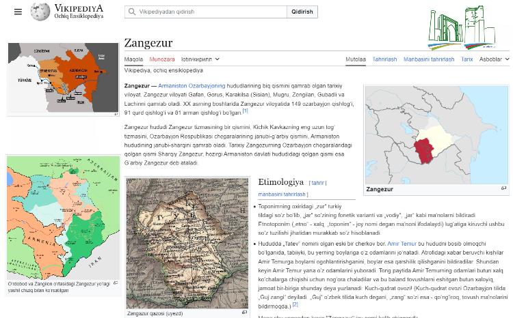
Task: Open the old Zangezur uyezd map thumbnail
Action: pyautogui.click(x=187, y=243)
